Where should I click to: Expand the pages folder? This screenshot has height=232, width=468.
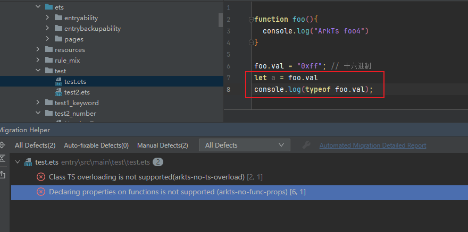[x=47, y=39]
